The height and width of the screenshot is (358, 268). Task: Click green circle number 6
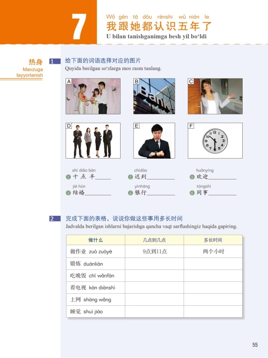tap(192, 193)
